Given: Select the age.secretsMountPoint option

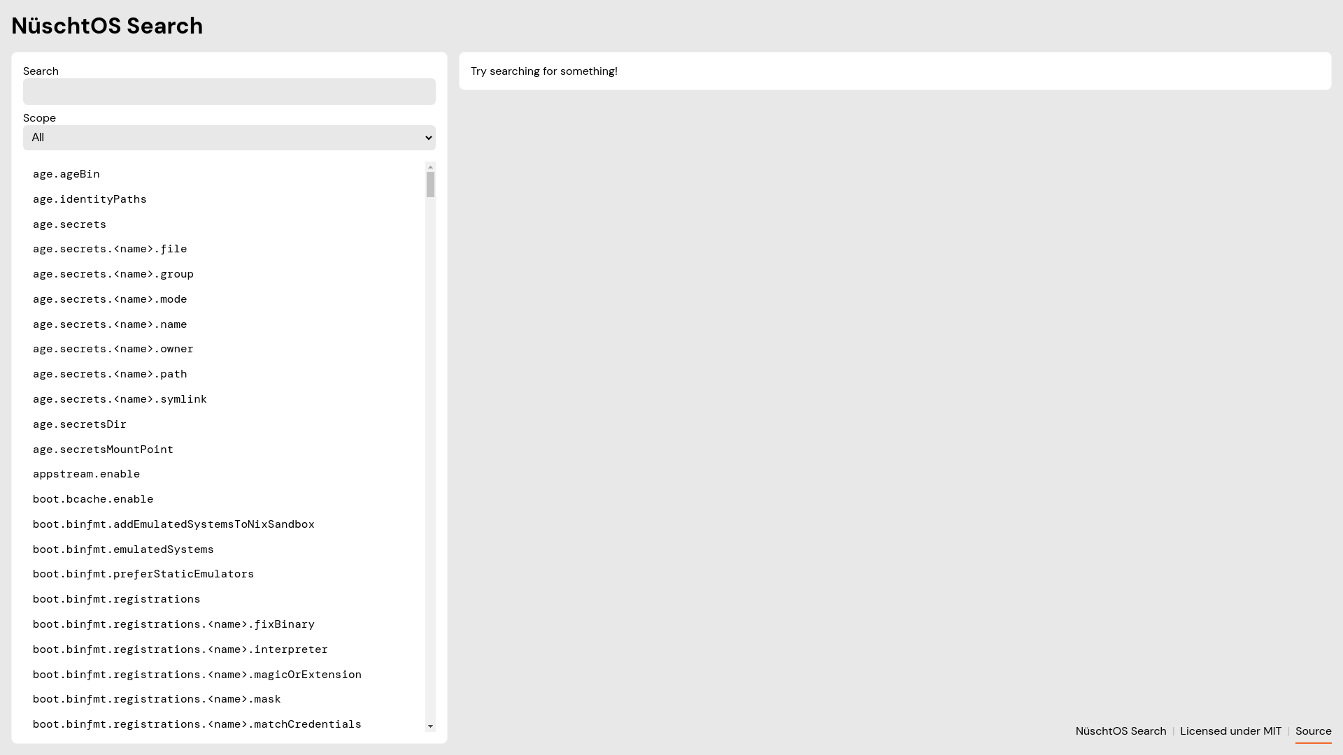Looking at the screenshot, I should click(x=224, y=450).
